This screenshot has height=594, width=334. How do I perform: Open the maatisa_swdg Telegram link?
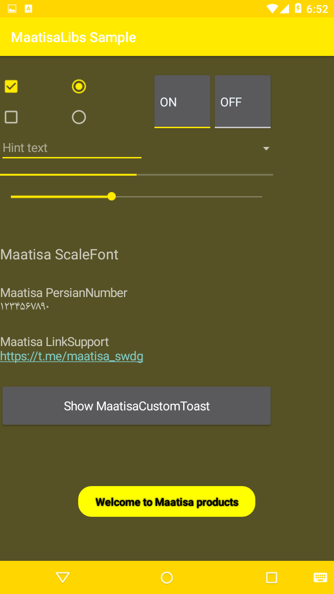click(x=72, y=356)
